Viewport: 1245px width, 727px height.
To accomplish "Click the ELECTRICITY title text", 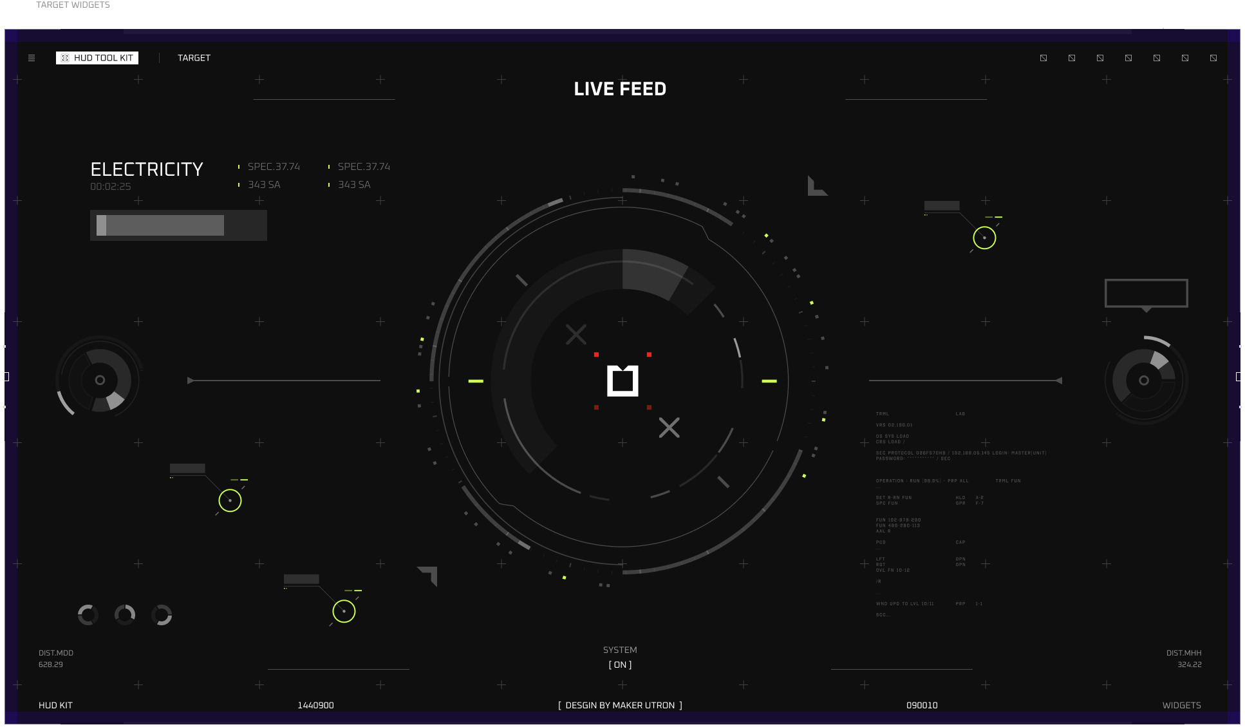I will click(147, 169).
